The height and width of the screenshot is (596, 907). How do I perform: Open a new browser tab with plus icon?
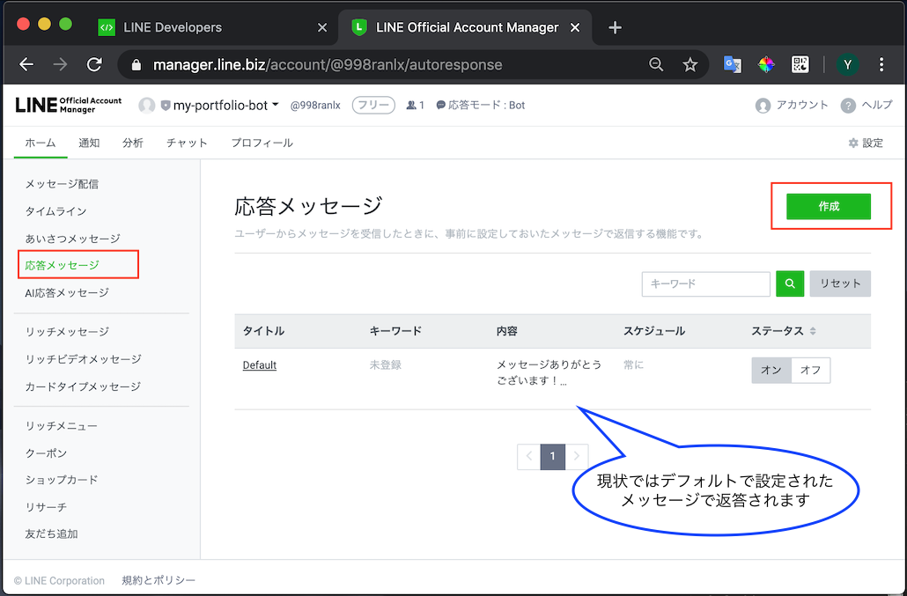click(x=615, y=28)
